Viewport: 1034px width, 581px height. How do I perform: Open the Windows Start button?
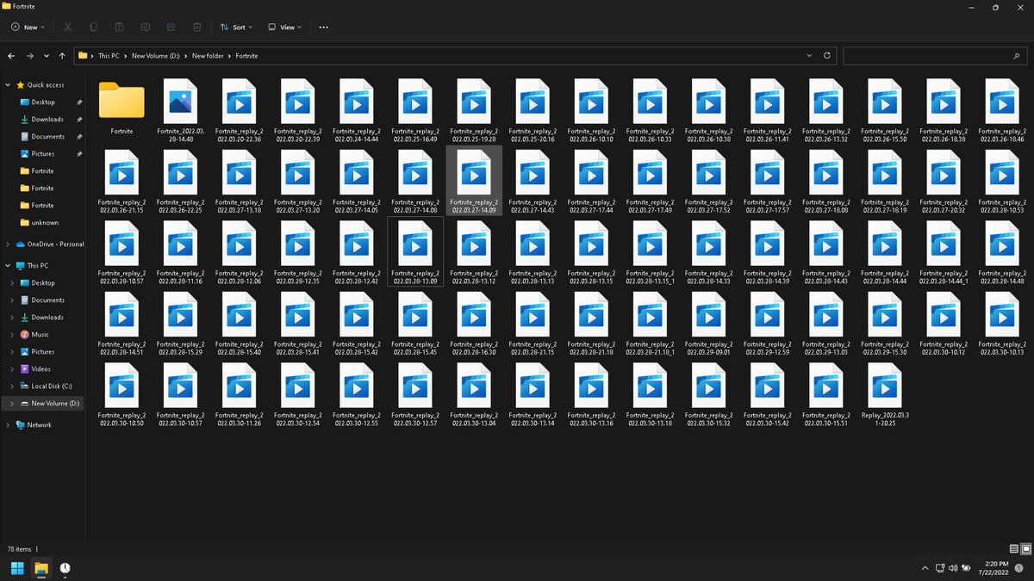[x=16, y=568]
